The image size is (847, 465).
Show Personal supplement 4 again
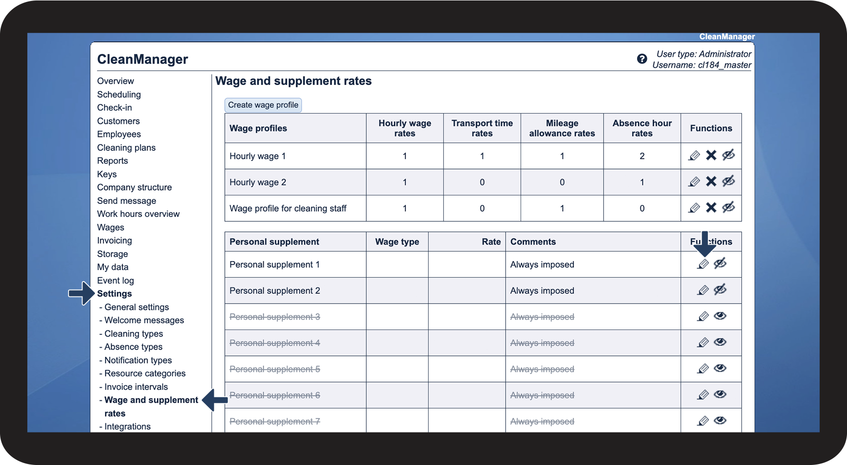coord(720,342)
